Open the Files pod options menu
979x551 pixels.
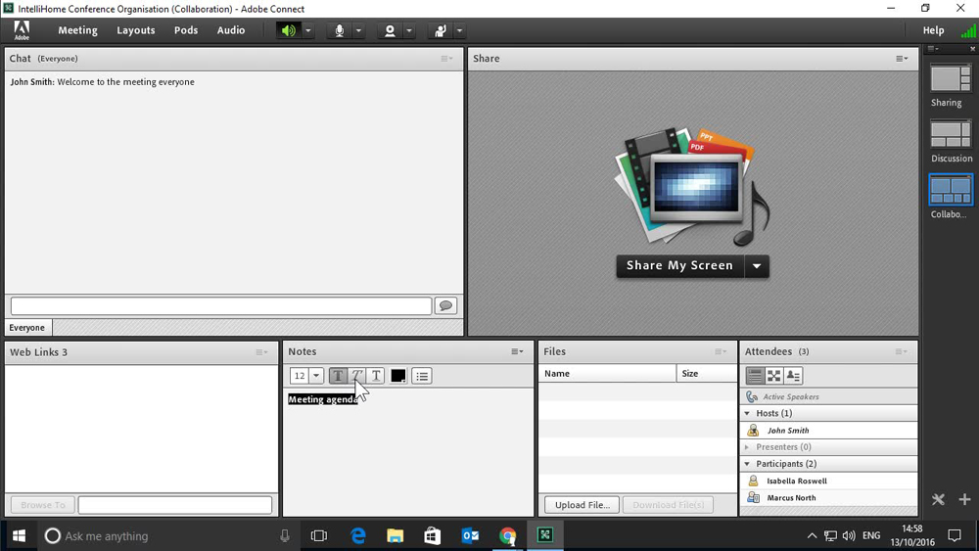[721, 352]
